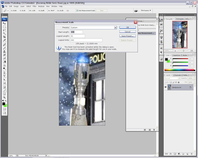
Task: Toggle lock position icon
Action: [x=176, y=82]
